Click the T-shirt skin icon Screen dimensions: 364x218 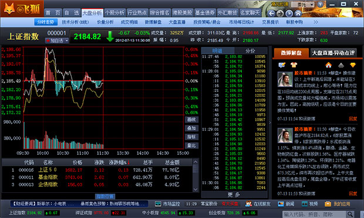tap(294, 65)
